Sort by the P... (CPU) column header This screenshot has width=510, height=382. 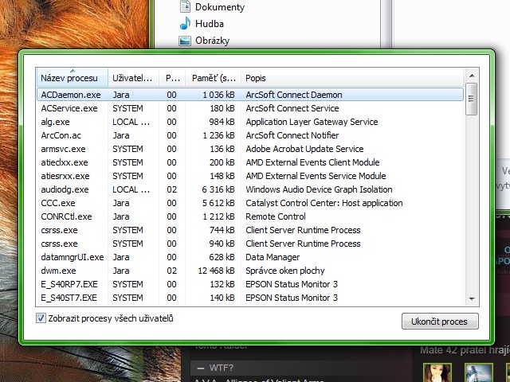[172, 78]
